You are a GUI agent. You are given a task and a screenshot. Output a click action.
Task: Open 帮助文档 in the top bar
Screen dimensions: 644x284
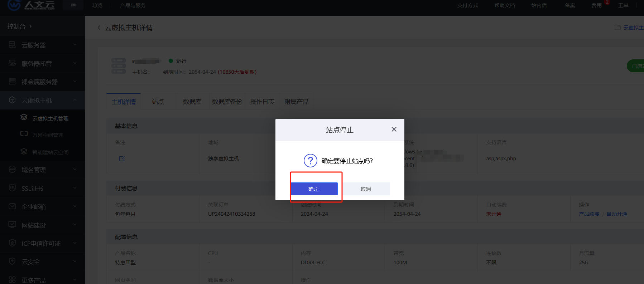point(505,5)
